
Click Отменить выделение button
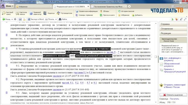(173, 95)
